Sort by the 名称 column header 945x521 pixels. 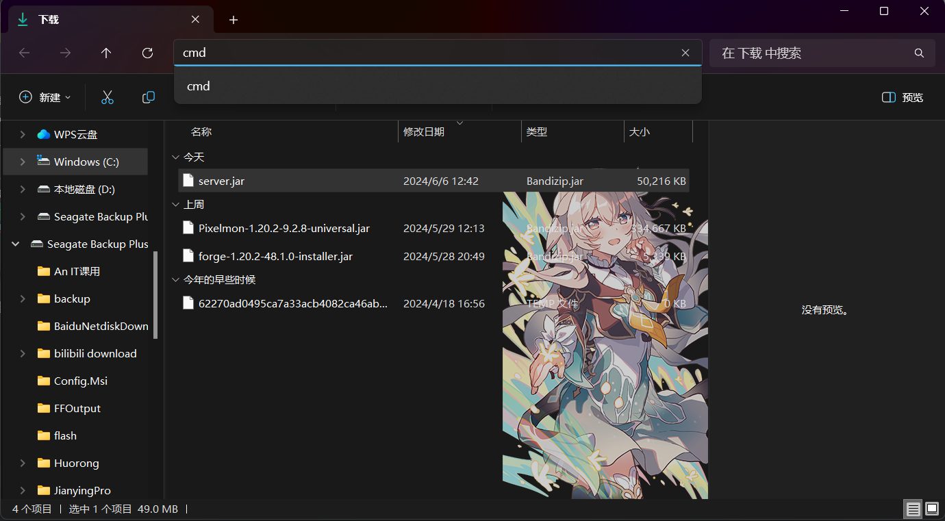(x=201, y=131)
